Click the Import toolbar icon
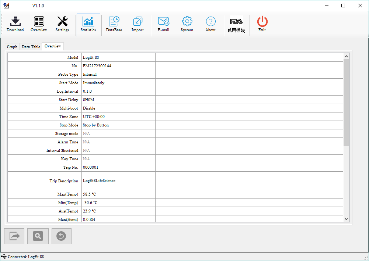This screenshot has height=261, width=369. click(137, 24)
